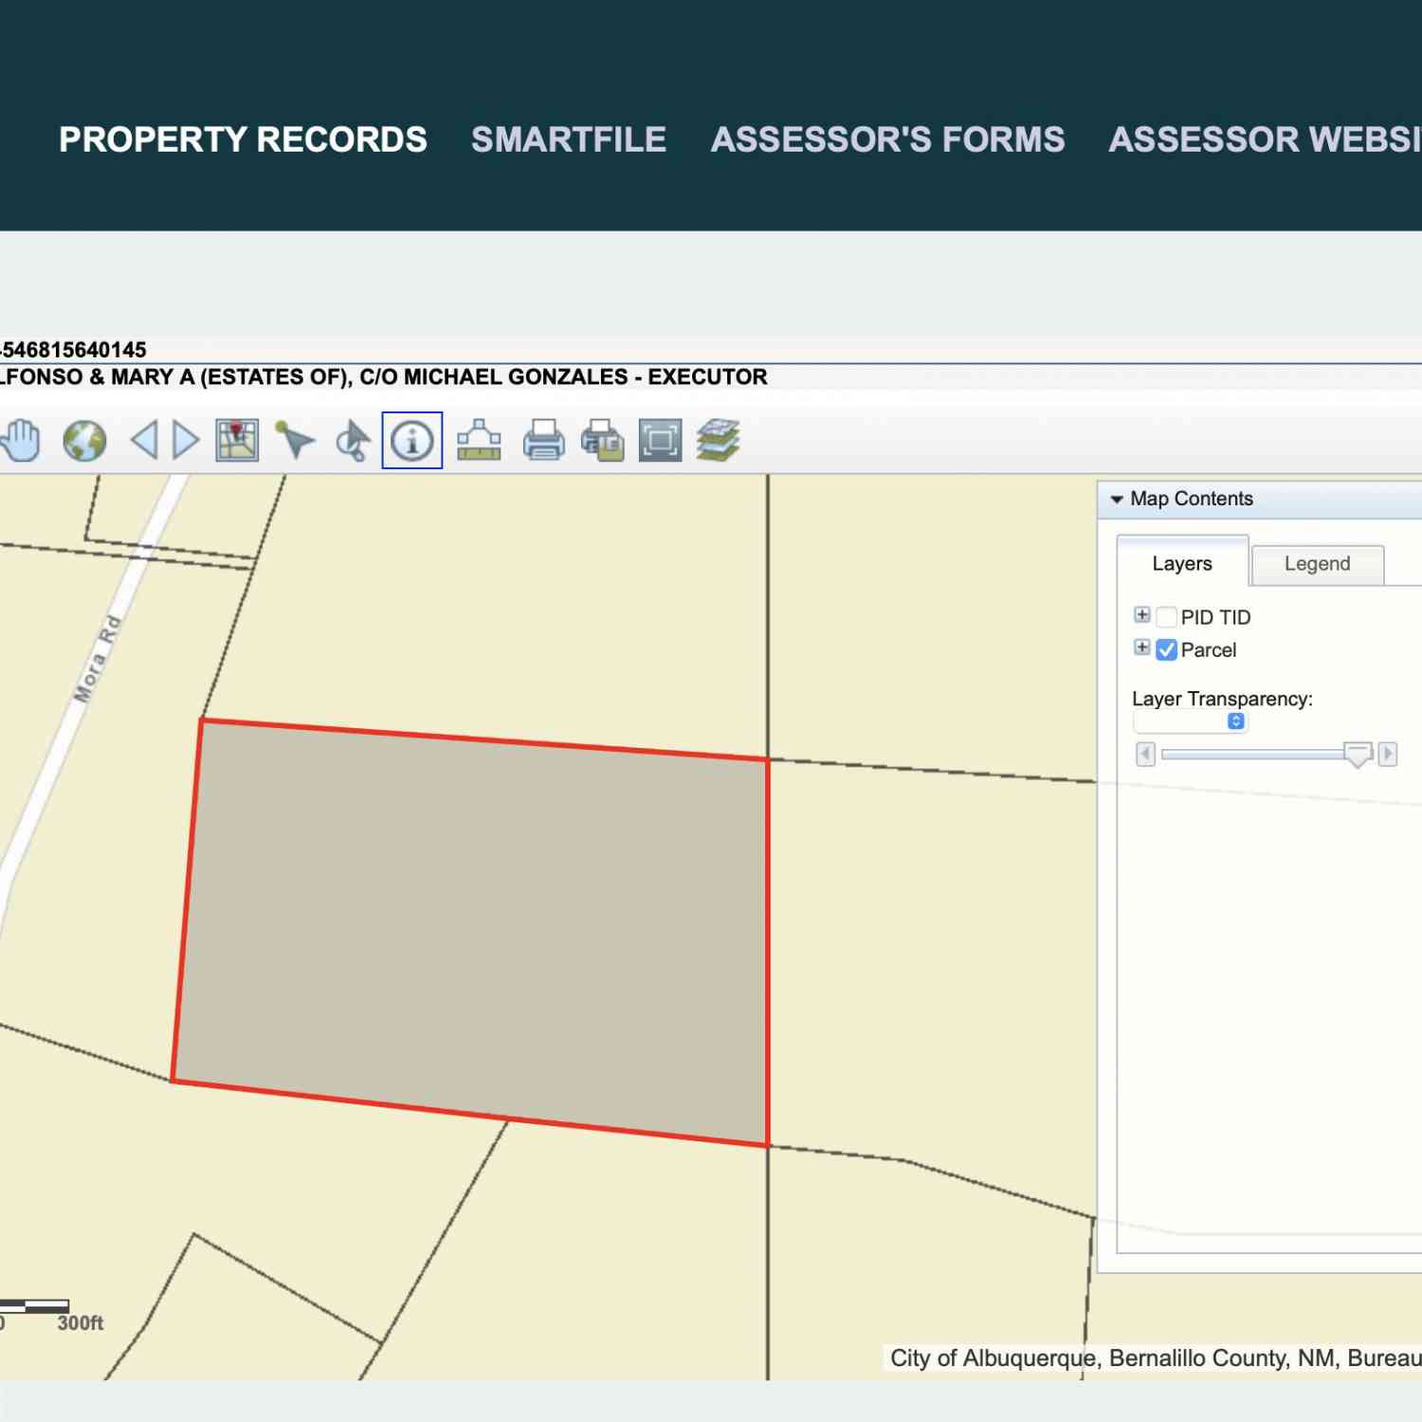
Task: Go to next map extent arrow
Action: (x=186, y=441)
